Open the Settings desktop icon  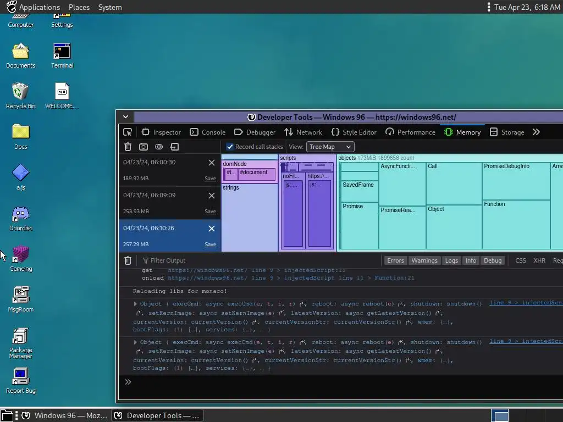(x=62, y=20)
